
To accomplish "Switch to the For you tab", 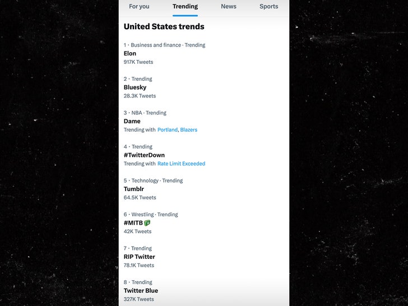I will point(139,7).
